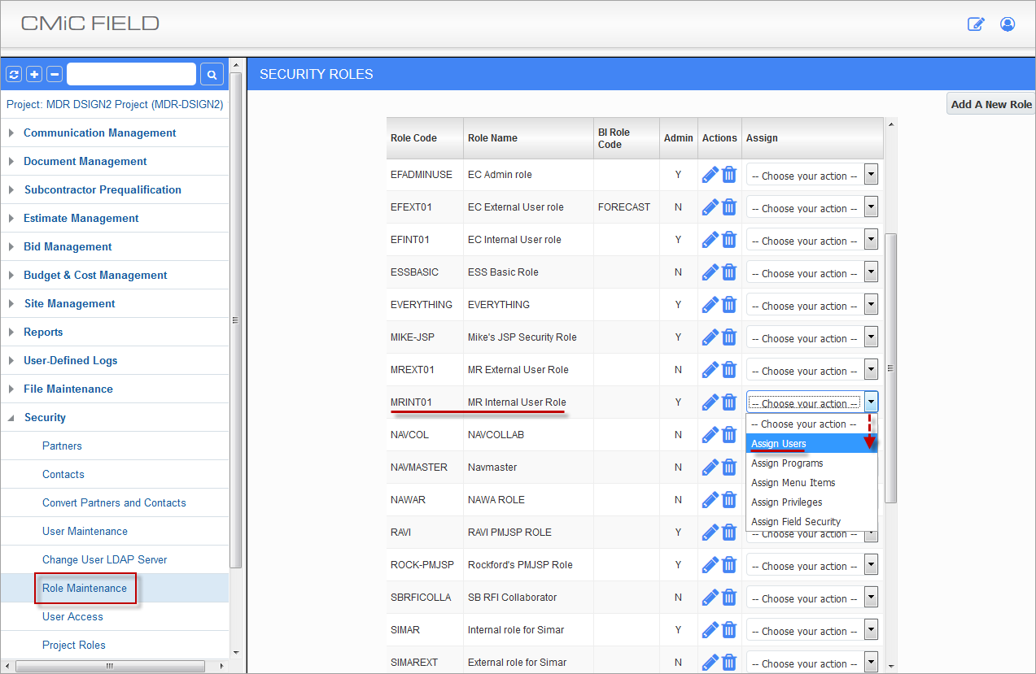Edit the ESSBASIC role
Viewport: 1036px width, 674px height.
coord(710,272)
